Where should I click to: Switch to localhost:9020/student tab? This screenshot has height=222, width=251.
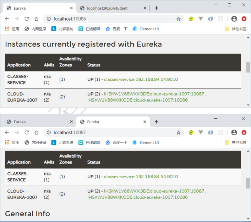(112, 8)
